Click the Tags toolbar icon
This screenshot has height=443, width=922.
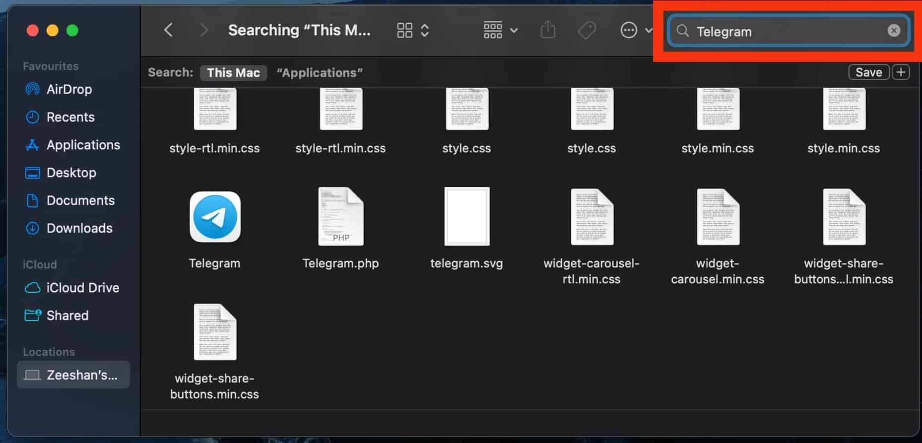coord(587,30)
